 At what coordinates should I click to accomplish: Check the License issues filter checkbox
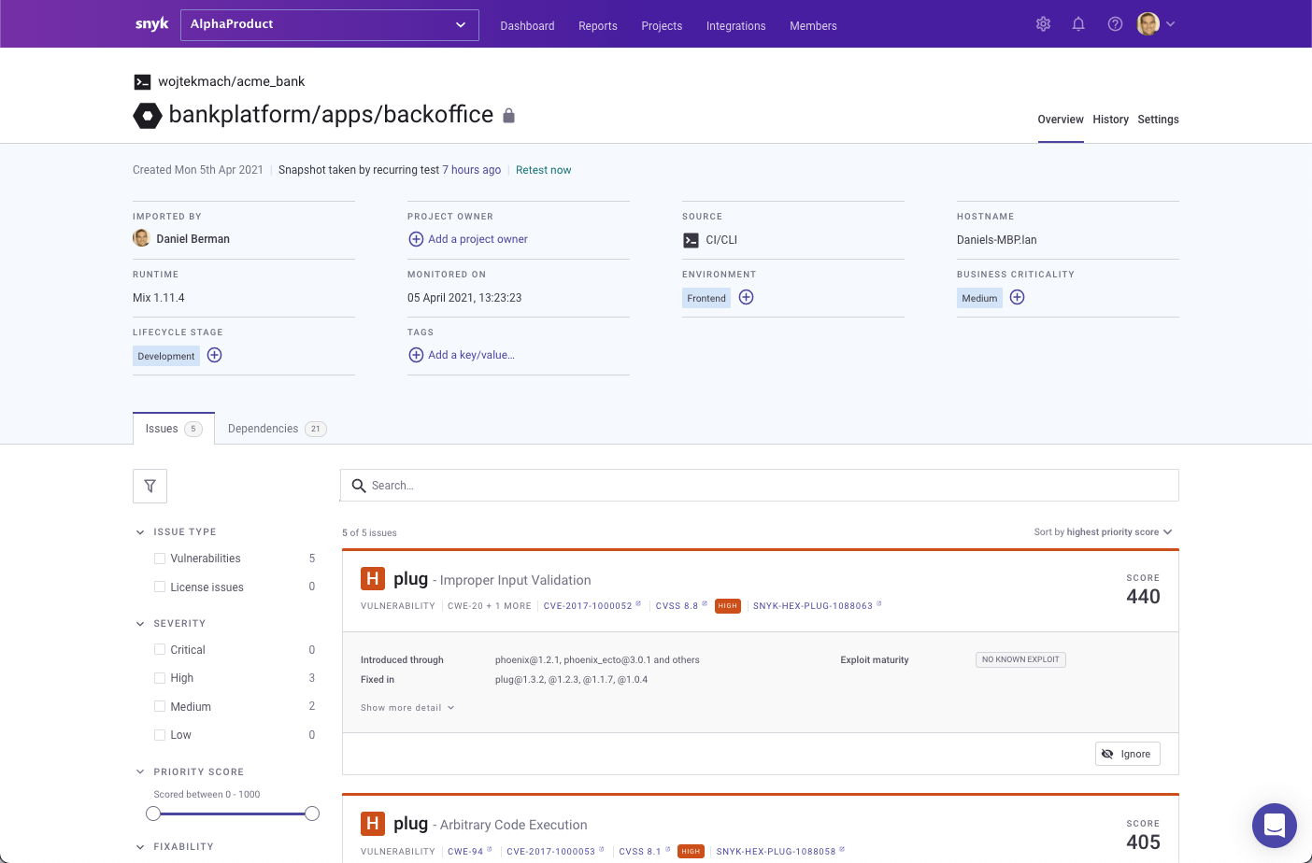tap(160, 587)
